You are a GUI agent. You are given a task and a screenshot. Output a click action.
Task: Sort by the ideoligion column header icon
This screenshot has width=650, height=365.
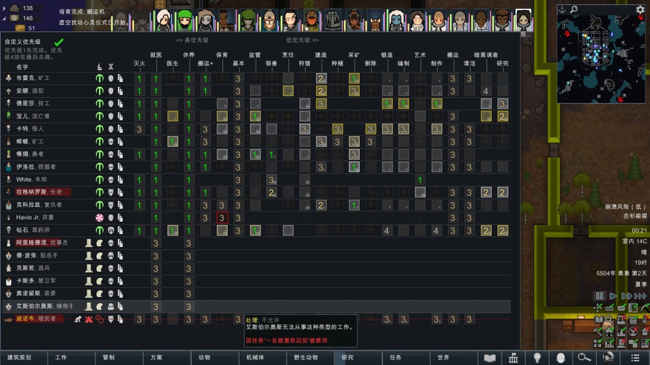click(100, 66)
